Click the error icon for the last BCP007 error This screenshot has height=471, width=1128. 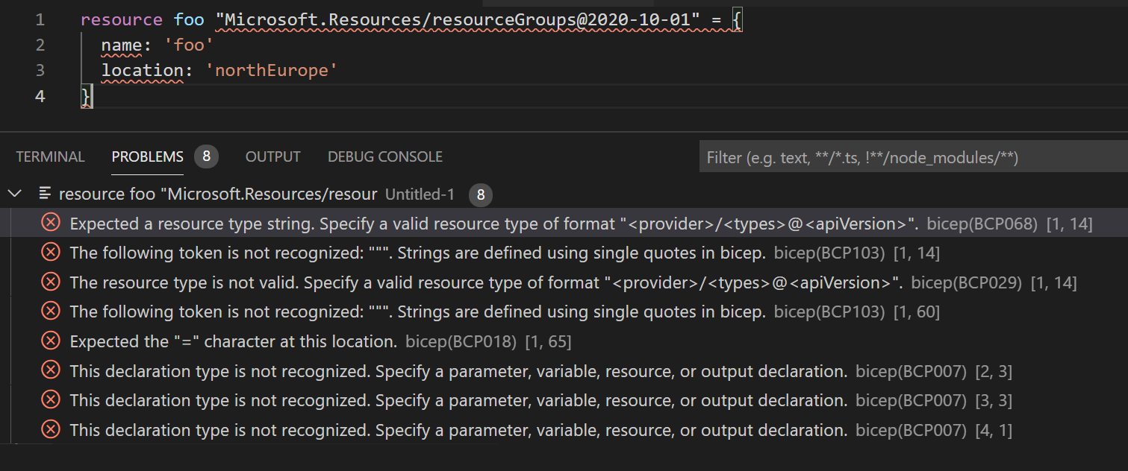click(50, 429)
